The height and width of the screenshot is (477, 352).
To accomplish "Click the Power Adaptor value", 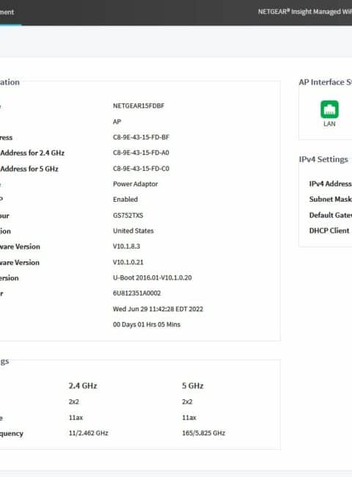I will tap(135, 184).
